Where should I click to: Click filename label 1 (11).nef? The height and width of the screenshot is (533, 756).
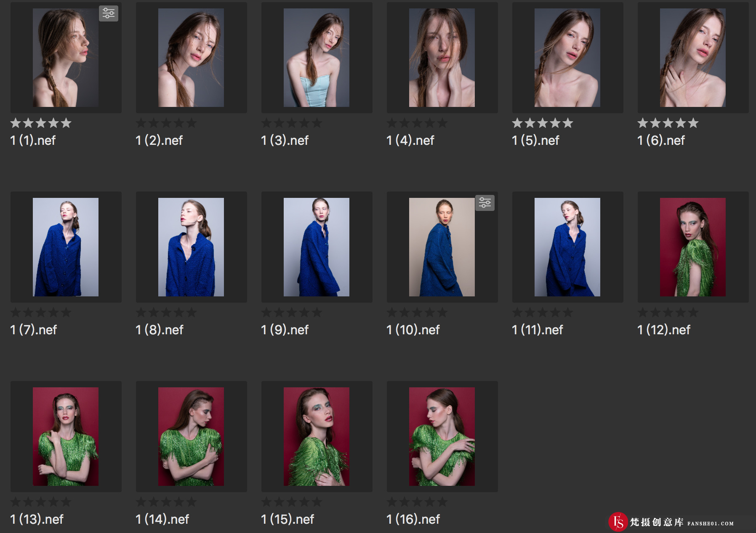tap(538, 330)
